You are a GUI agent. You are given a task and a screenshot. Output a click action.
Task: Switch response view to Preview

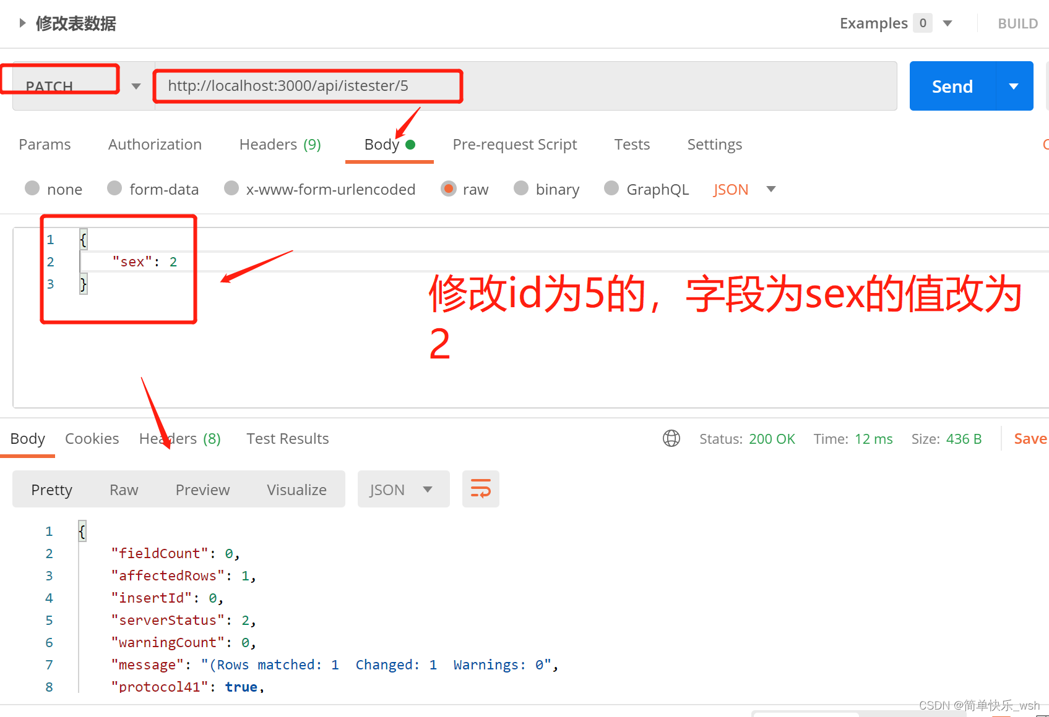(202, 490)
